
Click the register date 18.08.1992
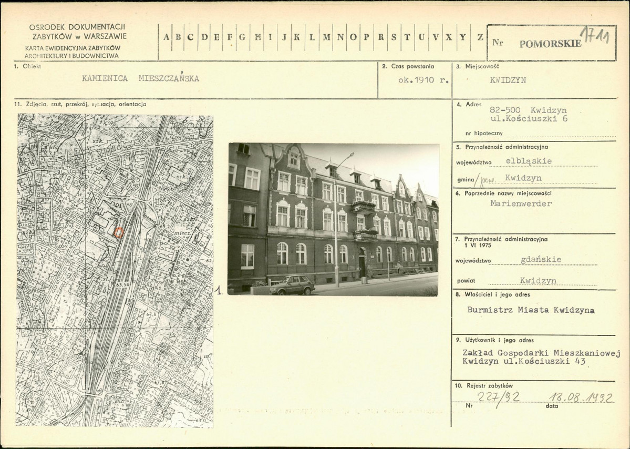pyautogui.click(x=581, y=397)
